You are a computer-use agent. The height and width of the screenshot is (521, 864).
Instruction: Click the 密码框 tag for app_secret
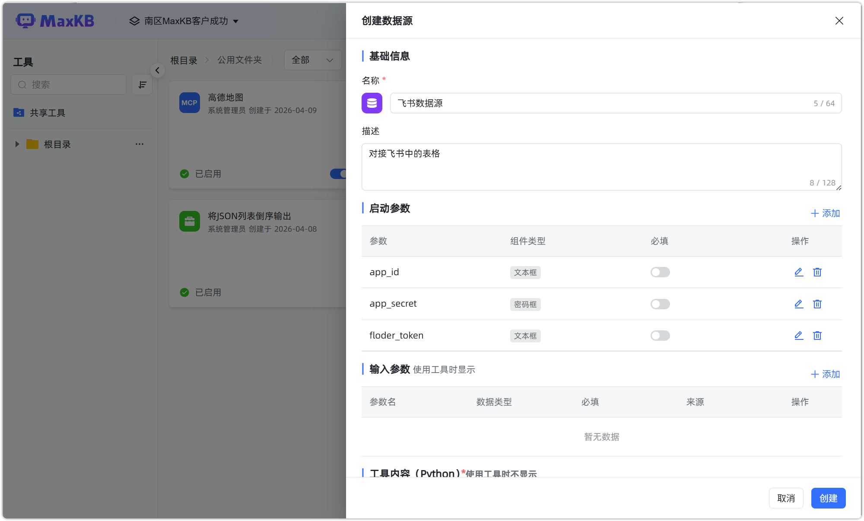(525, 304)
